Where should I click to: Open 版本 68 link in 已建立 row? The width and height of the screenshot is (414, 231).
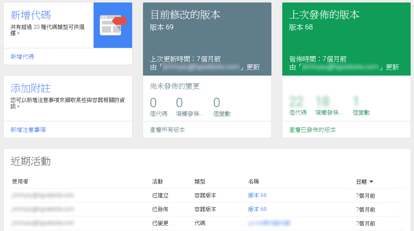(x=258, y=195)
